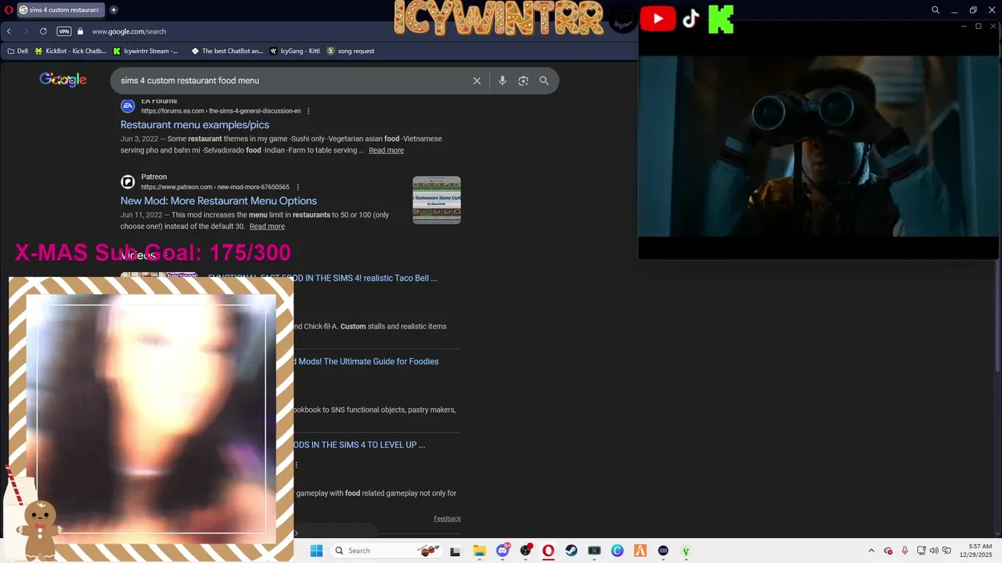Show hidden system tray icons
This screenshot has width=1002, height=563.
tap(871, 550)
